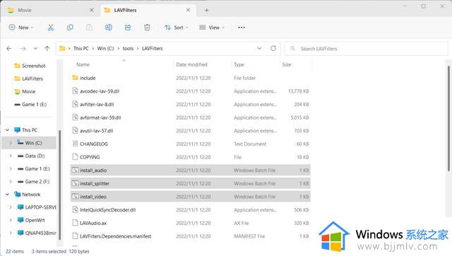Screen dimensions: 452x256
Task: Click This PC in the address breadcrumb
Action: (x=81, y=49)
